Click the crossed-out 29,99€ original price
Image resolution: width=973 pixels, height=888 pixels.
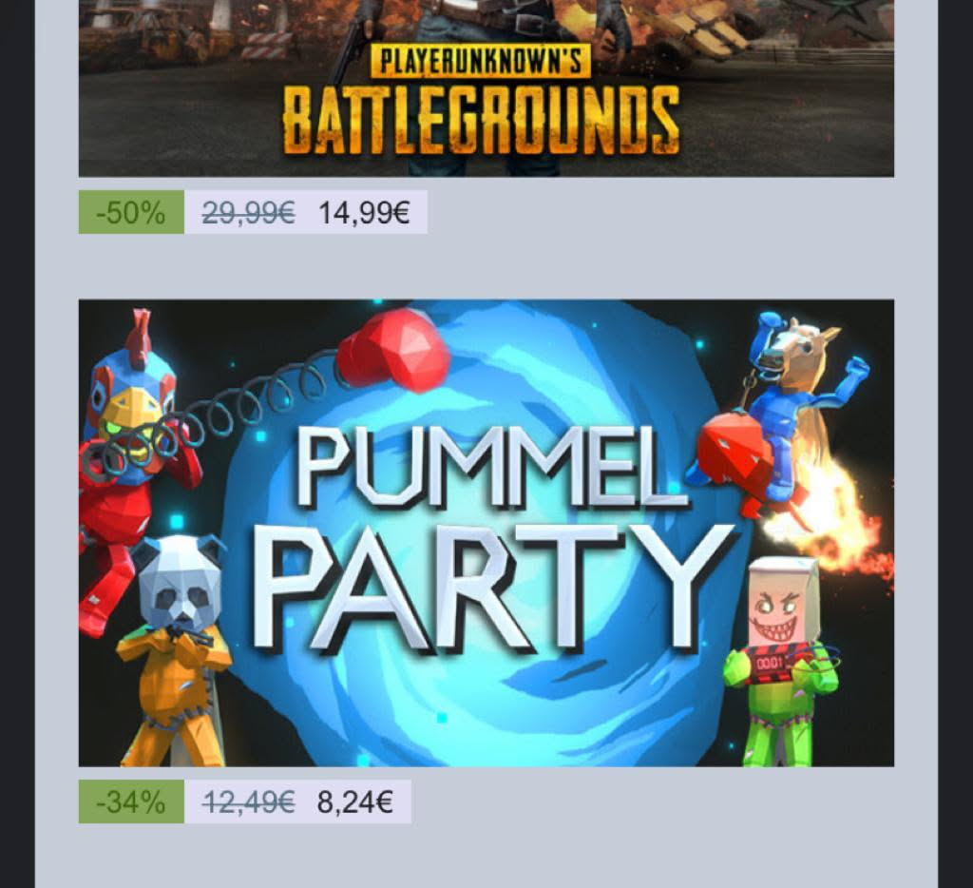tap(248, 213)
